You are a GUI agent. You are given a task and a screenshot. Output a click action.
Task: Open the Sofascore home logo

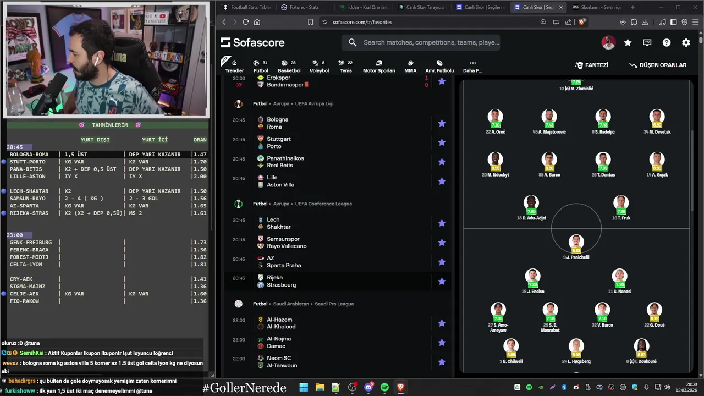pyautogui.click(x=252, y=42)
